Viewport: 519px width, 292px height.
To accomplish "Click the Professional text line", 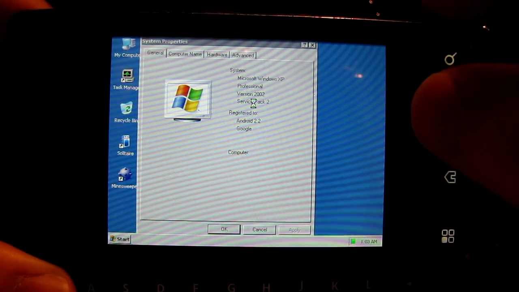I will 250,86.
